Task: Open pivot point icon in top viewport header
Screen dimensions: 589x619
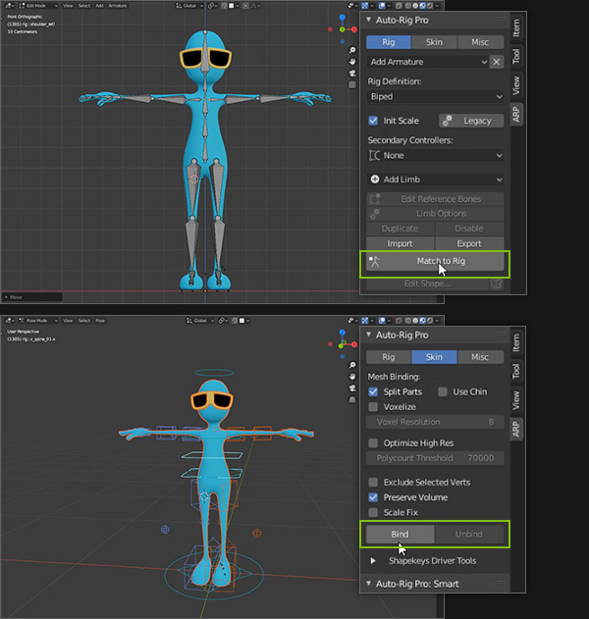Action: (x=212, y=6)
